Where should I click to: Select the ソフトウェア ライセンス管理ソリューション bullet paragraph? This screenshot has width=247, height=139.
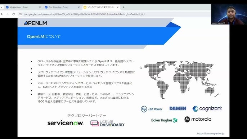(x=86, y=74)
